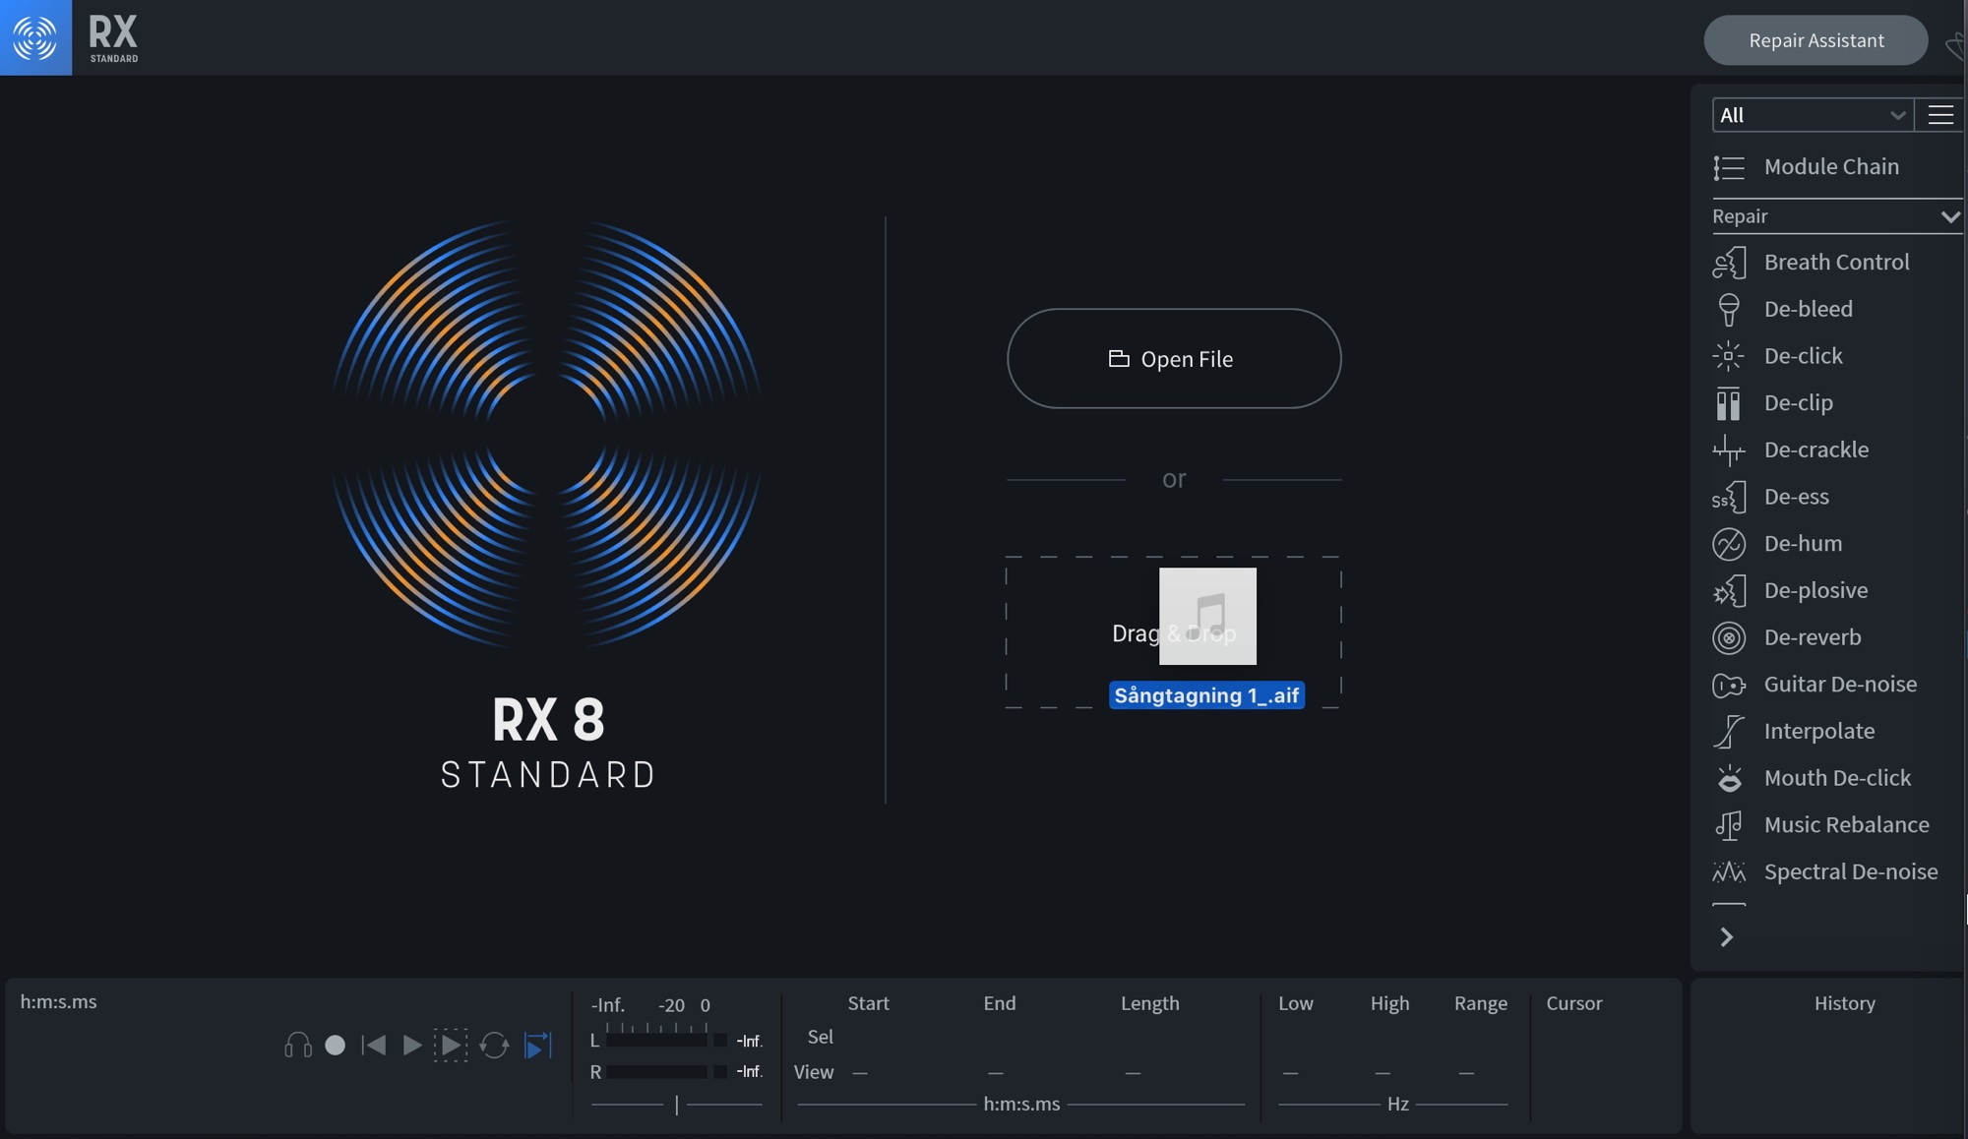This screenshot has height=1139, width=1968.
Task: Open the De-plosive module label
Action: coord(1815,590)
